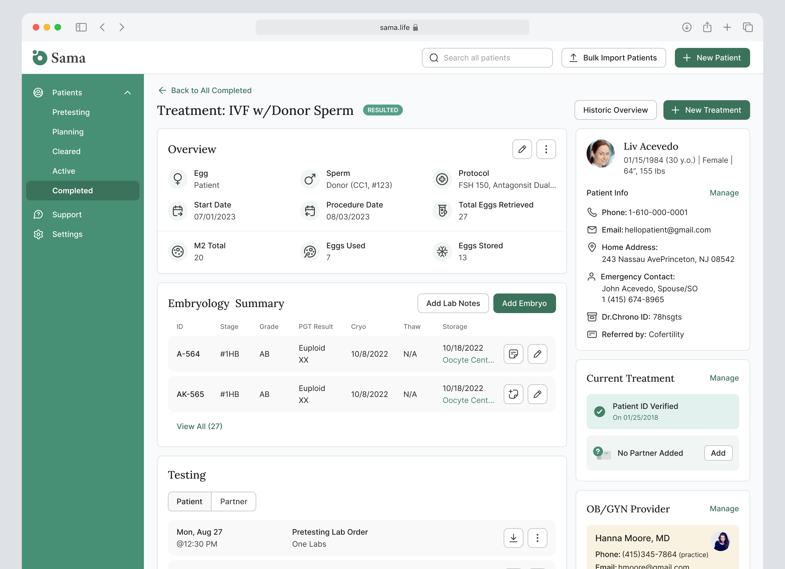Click Liv Acevedo's profile photo
The height and width of the screenshot is (569, 785).
[600, 154]
